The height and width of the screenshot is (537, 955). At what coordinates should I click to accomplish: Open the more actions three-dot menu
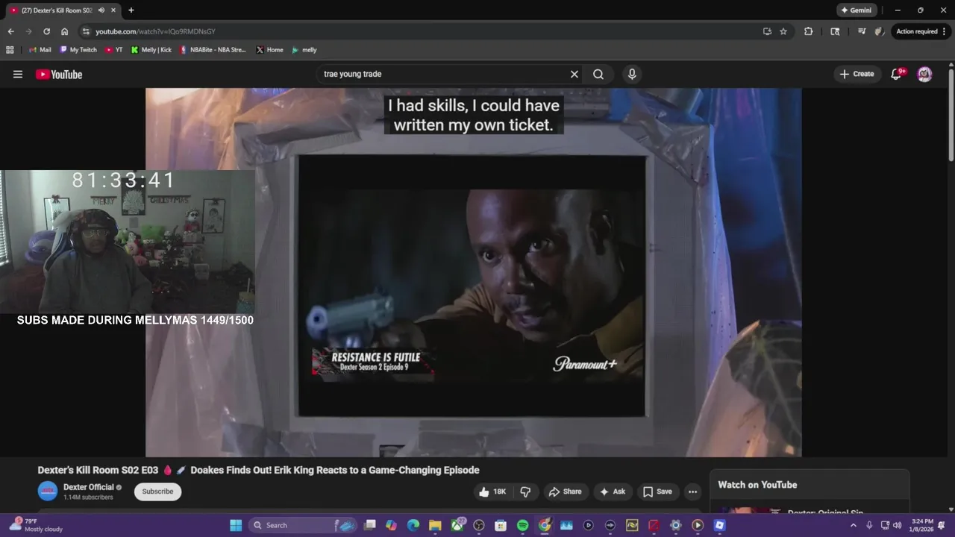click(x=692, y=492)
